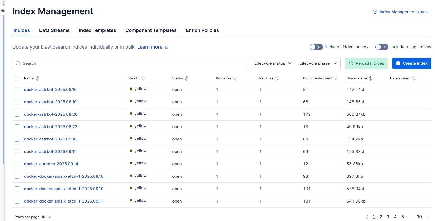Sort by the Documents count arrows icon
Screen dimensions: 435x221
[x=336, y=78]
